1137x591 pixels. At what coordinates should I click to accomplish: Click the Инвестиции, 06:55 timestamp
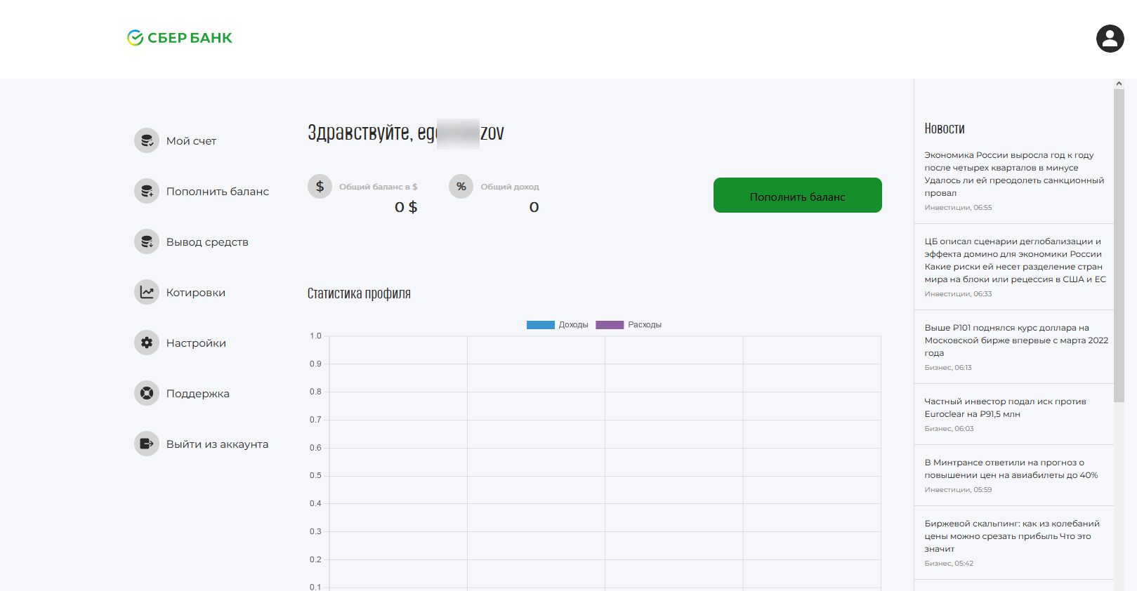[958, 208]
